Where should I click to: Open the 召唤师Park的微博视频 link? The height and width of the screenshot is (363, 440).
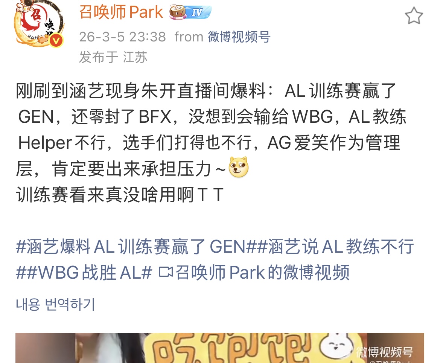pos(262,272)
